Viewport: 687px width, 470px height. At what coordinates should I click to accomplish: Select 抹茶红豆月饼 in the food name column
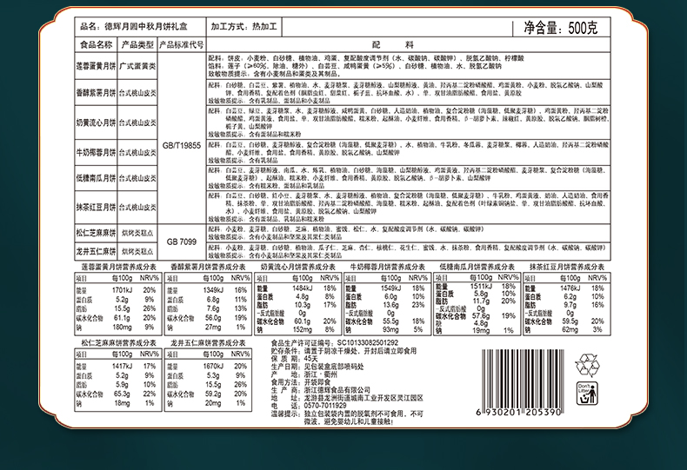tap(96, 207)
